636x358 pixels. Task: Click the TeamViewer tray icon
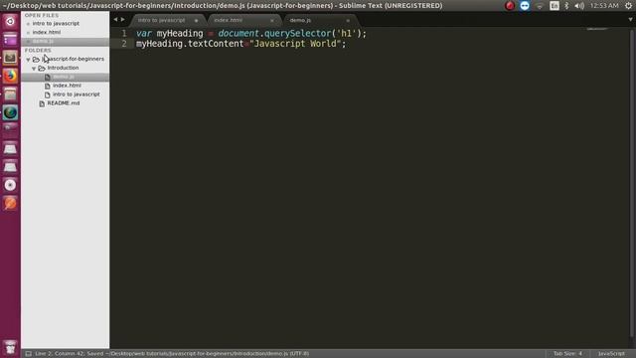pyautogui.click(x=525, y=6)
